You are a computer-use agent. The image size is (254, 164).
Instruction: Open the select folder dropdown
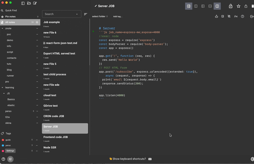[100, 16]
